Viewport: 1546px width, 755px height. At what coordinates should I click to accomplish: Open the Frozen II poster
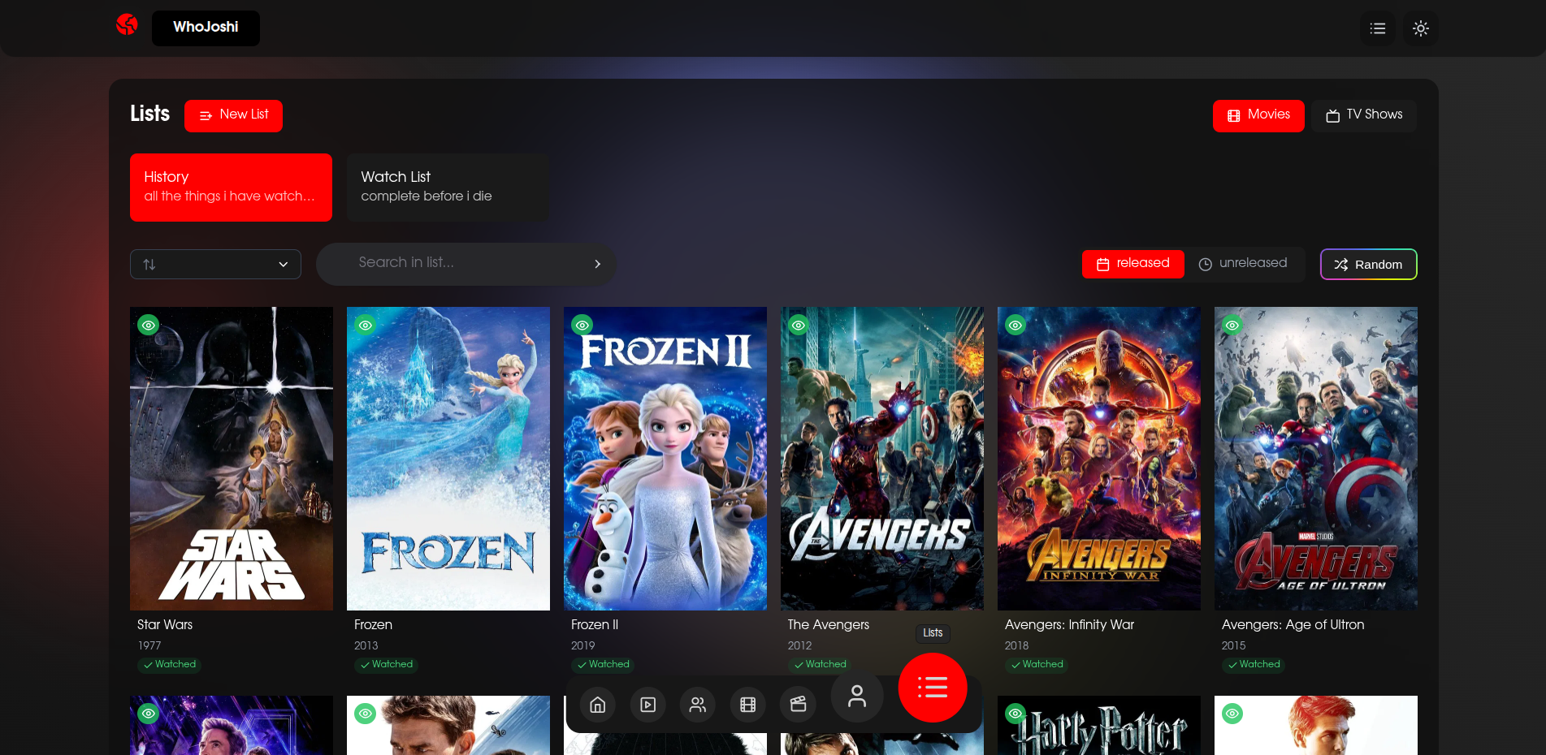tap(665, 459)
